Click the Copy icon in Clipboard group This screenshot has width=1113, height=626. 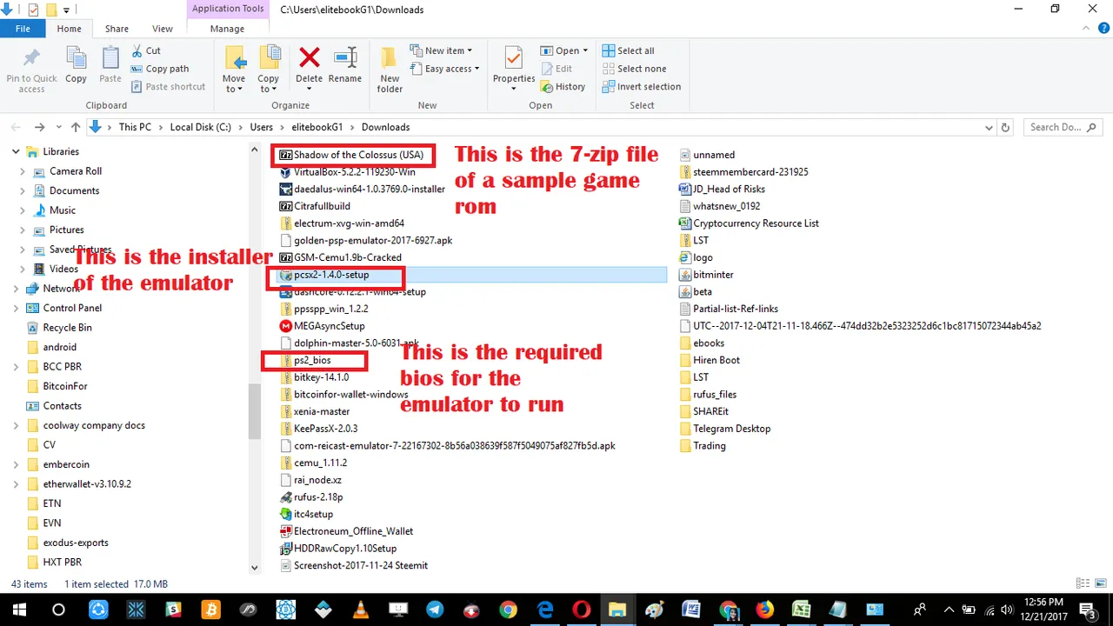77,59
